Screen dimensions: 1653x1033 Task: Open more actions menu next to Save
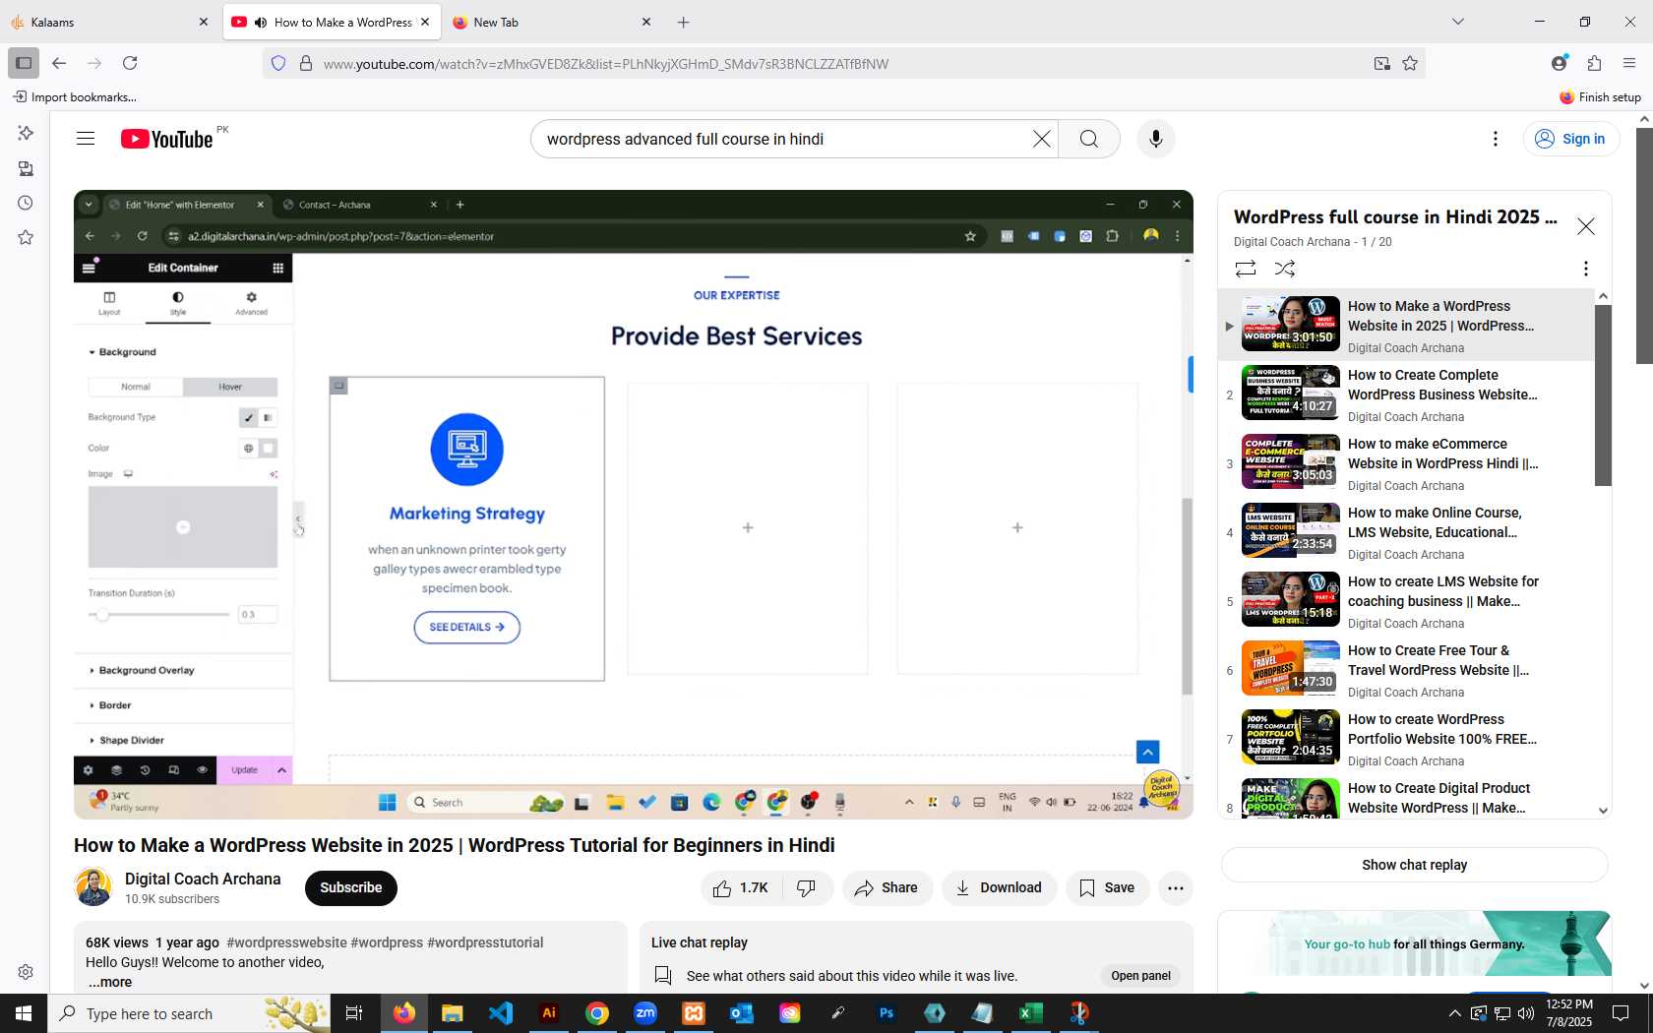pyautogui.click(x=1175, y=888)
